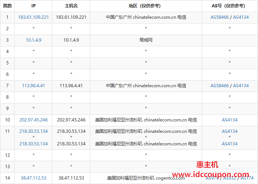Open the 183.61.109.221 IP link

(x=34, y=17)
